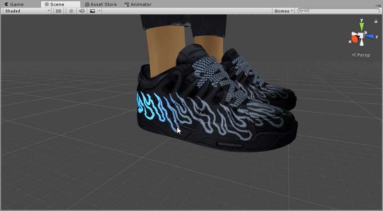This screenshot has width=383, height=211.
Task: Click the red X axis gizmo cone
Action: click(x=354, y=39)
